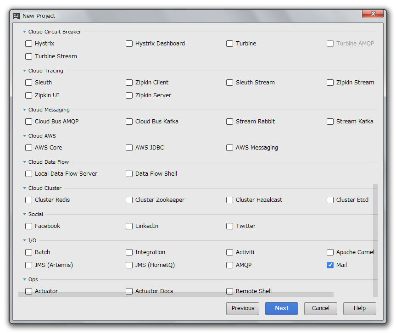Cancel the new project wizard
Image resolution: width=396 pixels, height=333 pixels.
pyautogui.click(x=320, y=309)
